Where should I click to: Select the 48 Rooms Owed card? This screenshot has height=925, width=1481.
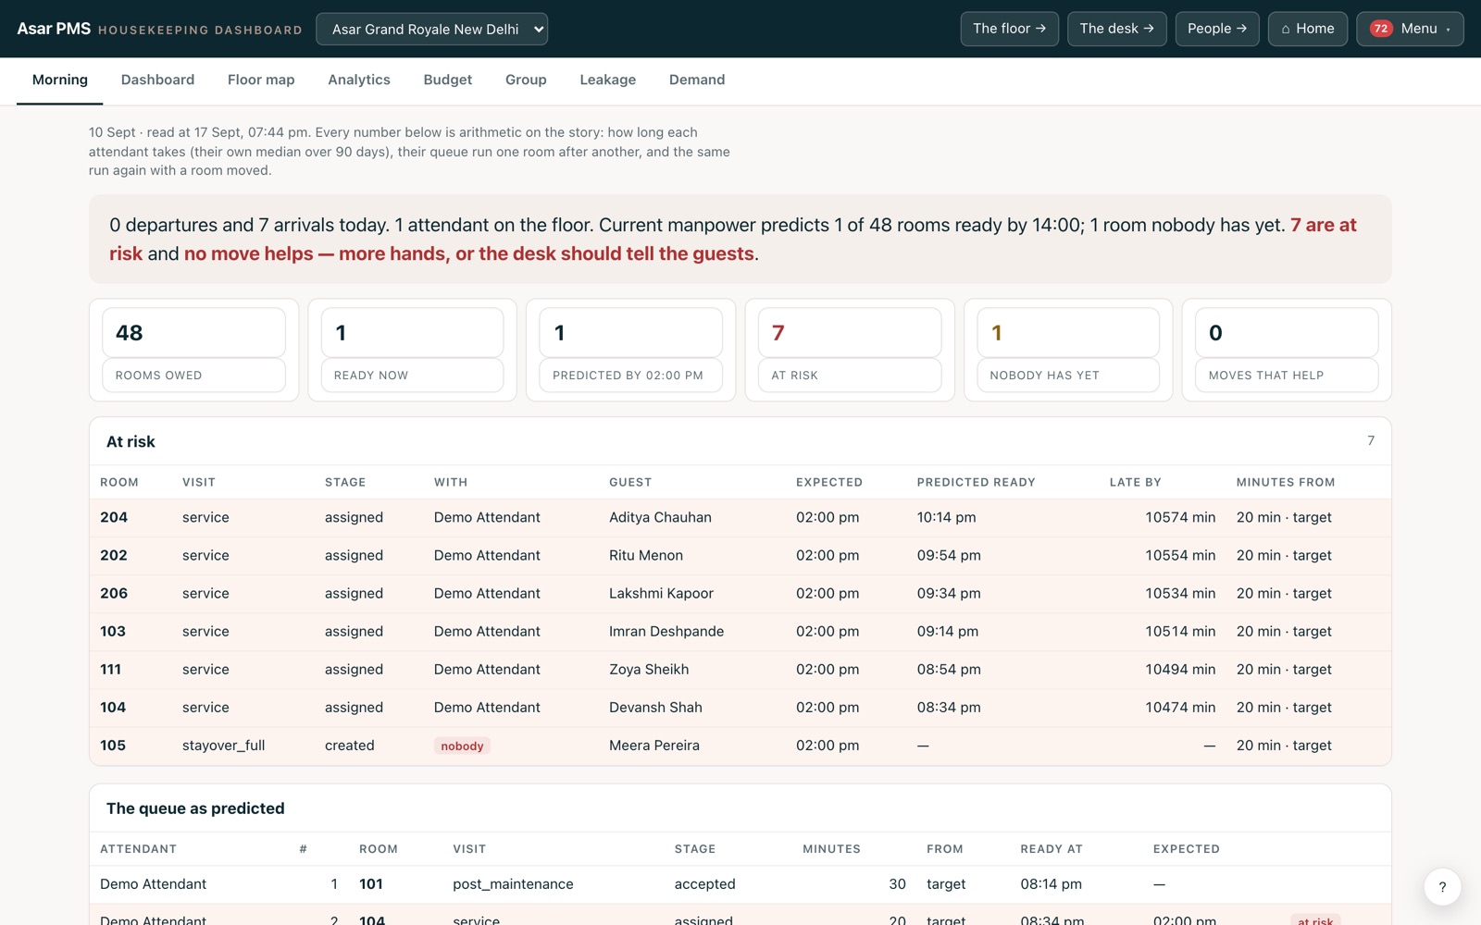(x=193, y=350)
